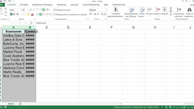
Task: Click the insert function fx icon
Action: click(x=31, y=23)
